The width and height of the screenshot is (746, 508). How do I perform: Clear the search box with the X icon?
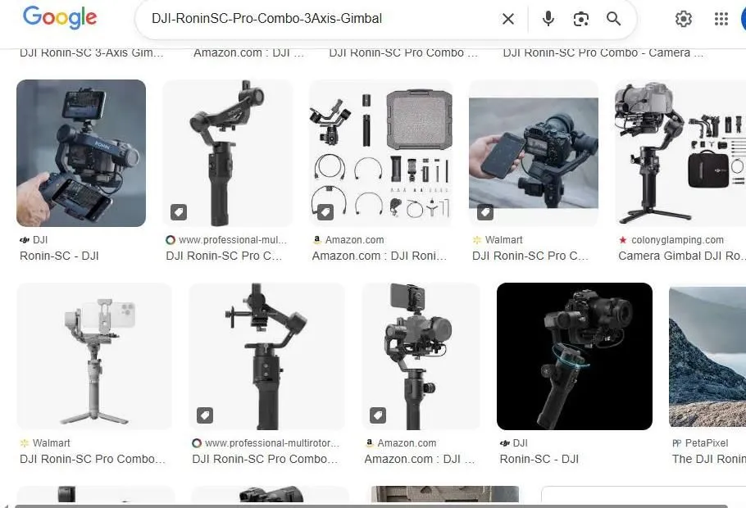click(x=508, y=19)
